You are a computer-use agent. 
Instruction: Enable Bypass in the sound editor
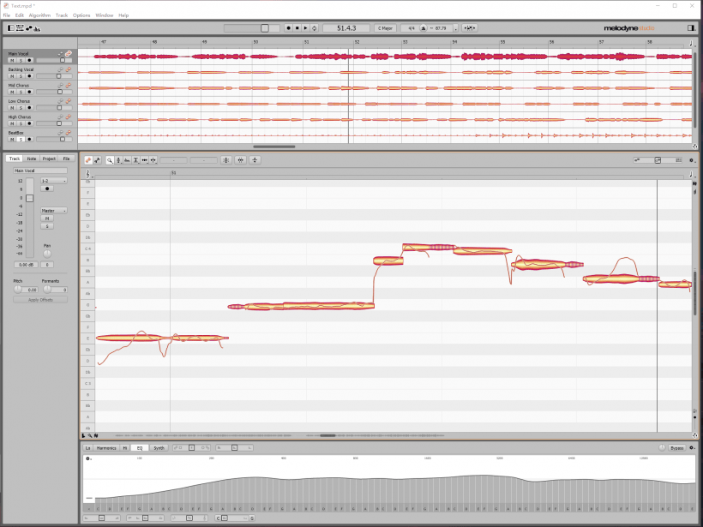[676, 447]
